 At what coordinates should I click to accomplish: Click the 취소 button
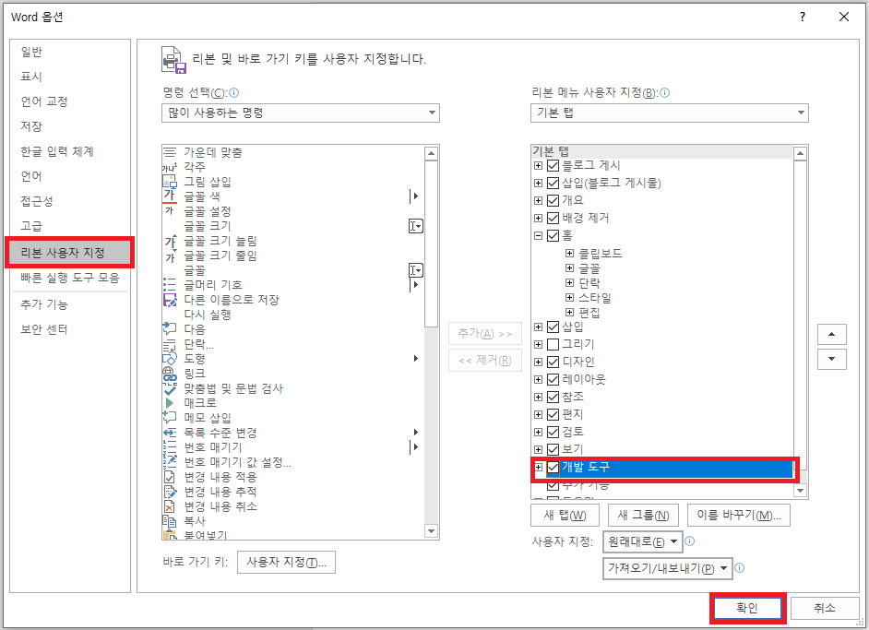coord(824,609)
